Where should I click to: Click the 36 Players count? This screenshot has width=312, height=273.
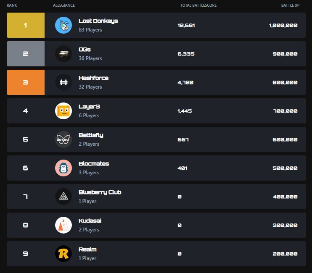click(90, 58)
